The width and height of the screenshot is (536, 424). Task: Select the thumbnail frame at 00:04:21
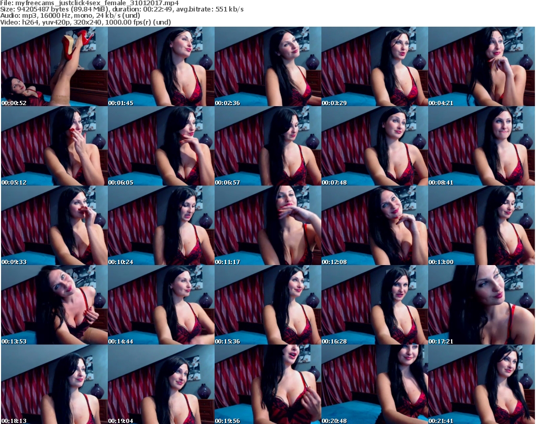(482, 66)
